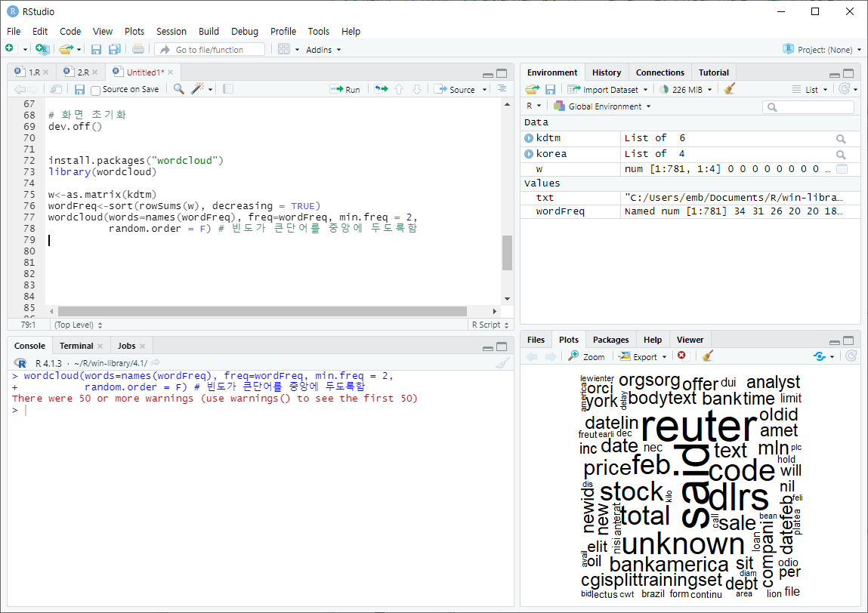Screen dimensions: 868x613
Task: Click the Zoom plot button
Action: (x=587, y=357)
